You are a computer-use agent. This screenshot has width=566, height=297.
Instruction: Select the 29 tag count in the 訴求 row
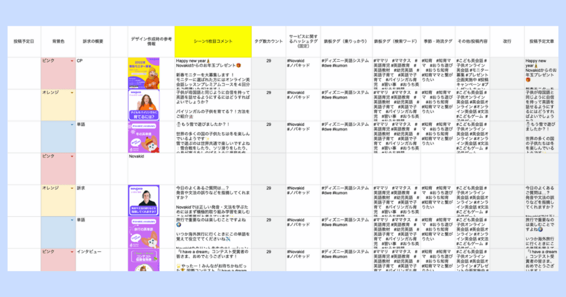coord(269,200)
